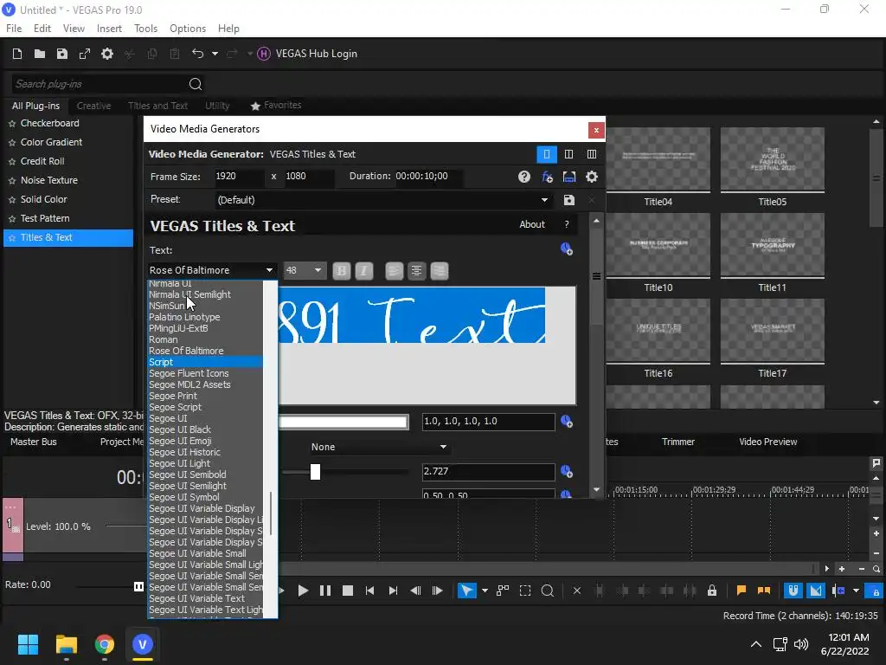
Task: Toggle the Solid Color favorite star
Action: (x=12, y=200)
